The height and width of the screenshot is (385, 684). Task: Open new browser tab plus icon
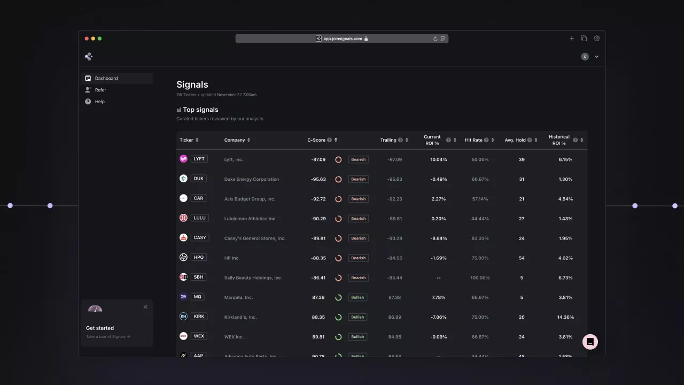(x=571, y=38)
